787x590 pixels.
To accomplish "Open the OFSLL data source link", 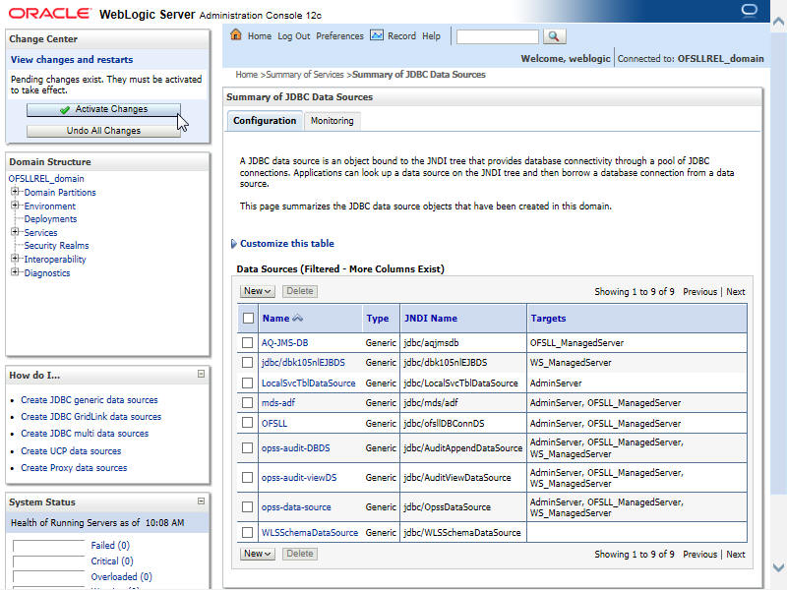I will [274, 424].
